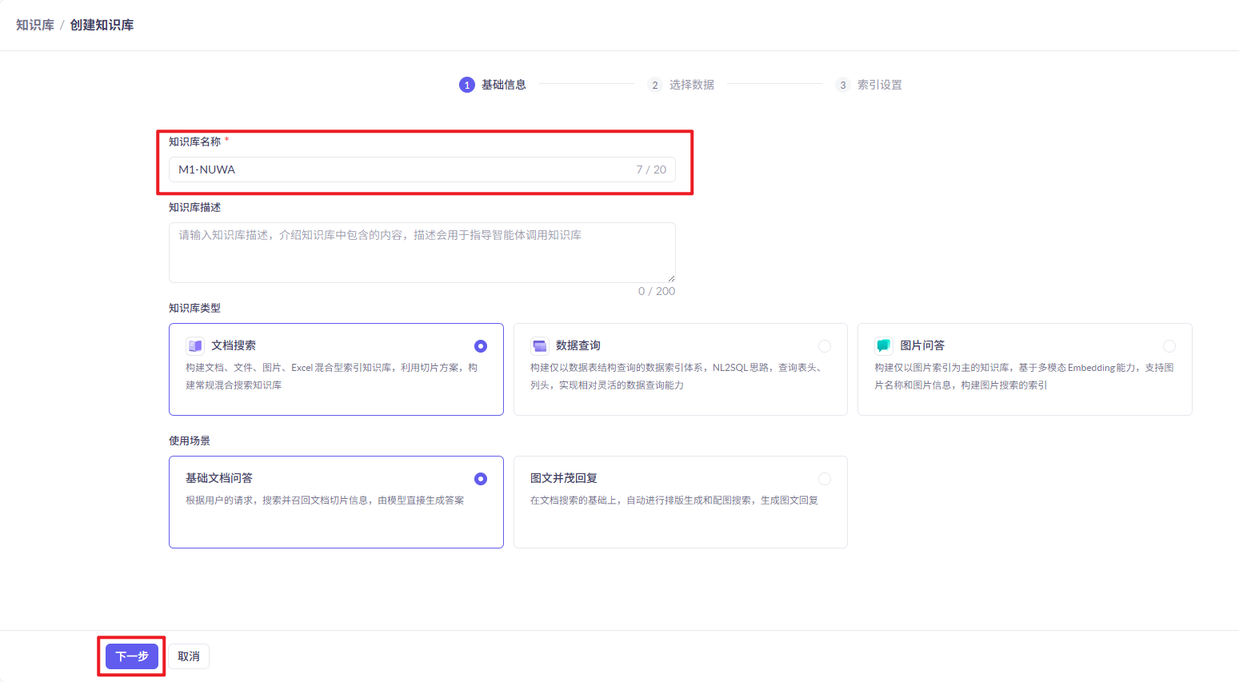Select the 数据查询 radio button
Image resolution: width=1239 pixels, height=682 pixels.
point(825,346)
